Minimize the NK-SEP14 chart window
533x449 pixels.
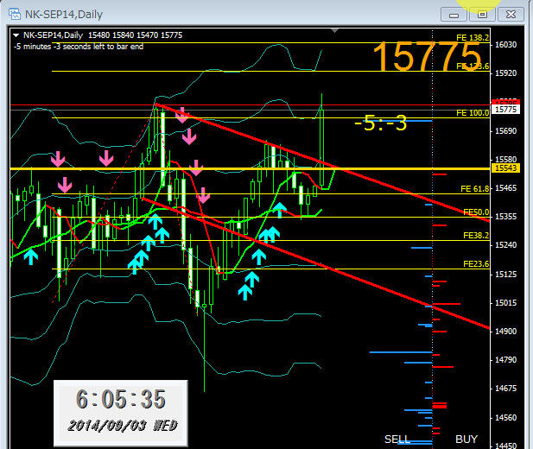pos(454,15)
